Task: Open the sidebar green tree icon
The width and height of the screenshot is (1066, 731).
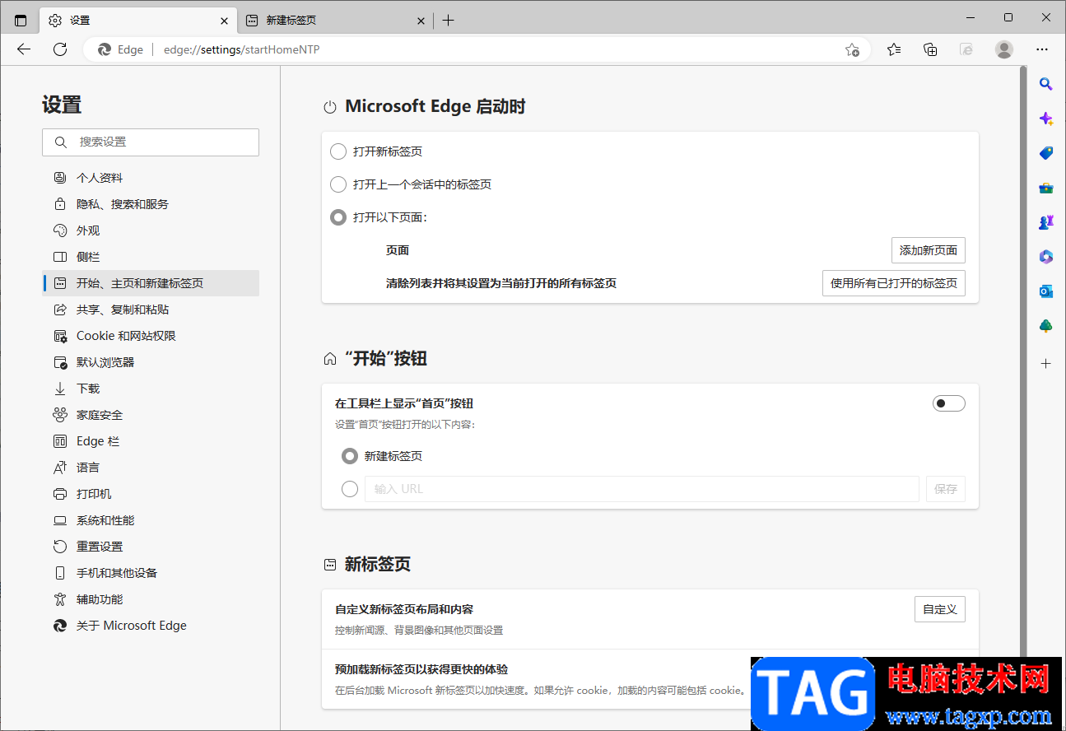Action: tap(1046, 326)
